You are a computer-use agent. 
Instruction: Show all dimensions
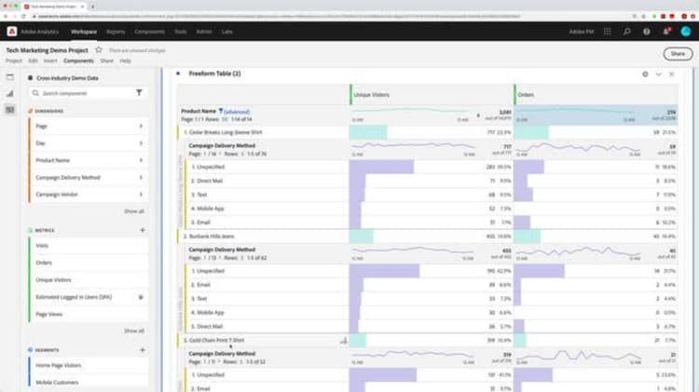pyautogui.click(x=133, y=211)
